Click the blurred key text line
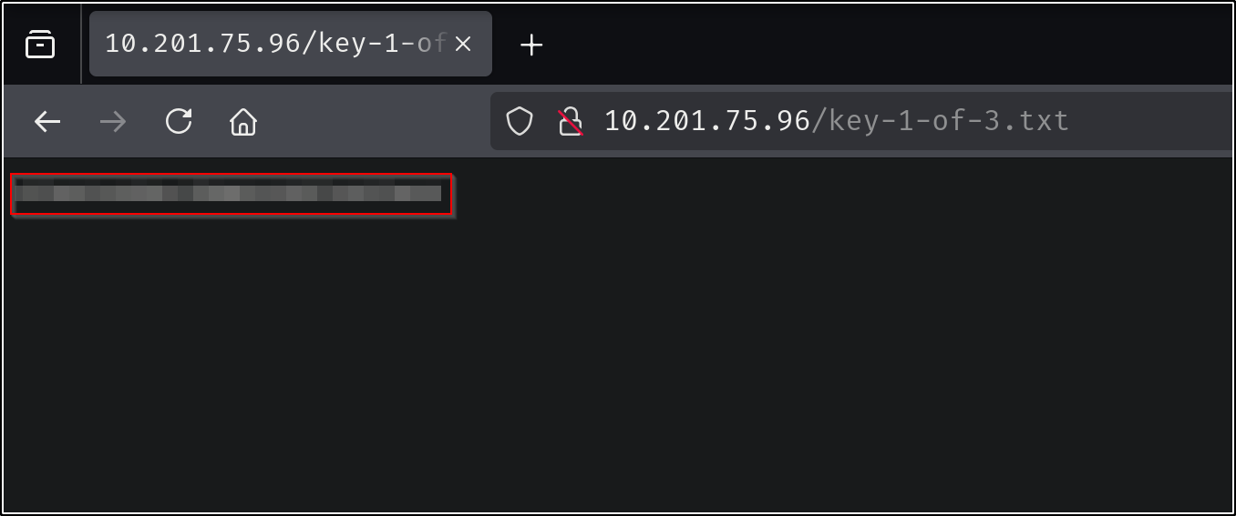 tap(228, 193)
